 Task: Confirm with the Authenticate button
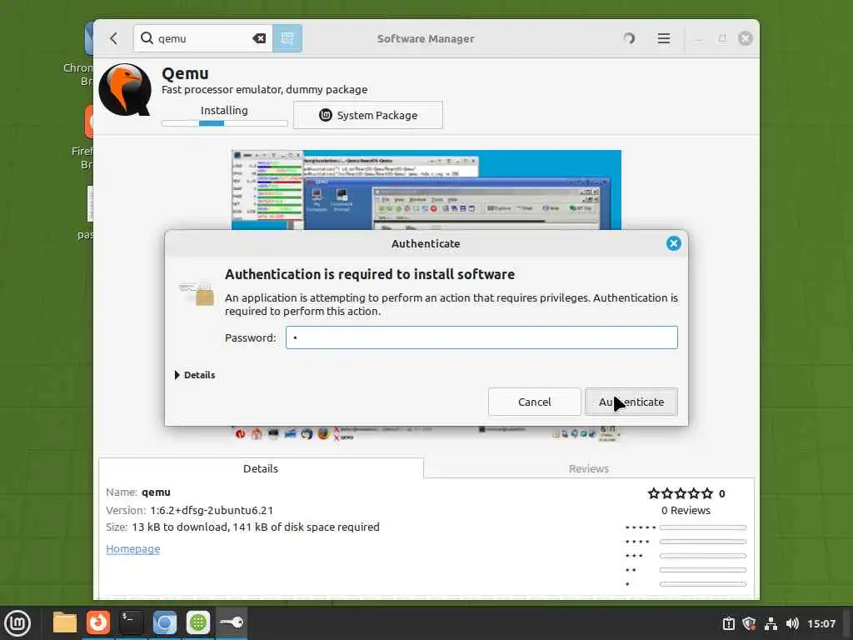click(631, 402)
